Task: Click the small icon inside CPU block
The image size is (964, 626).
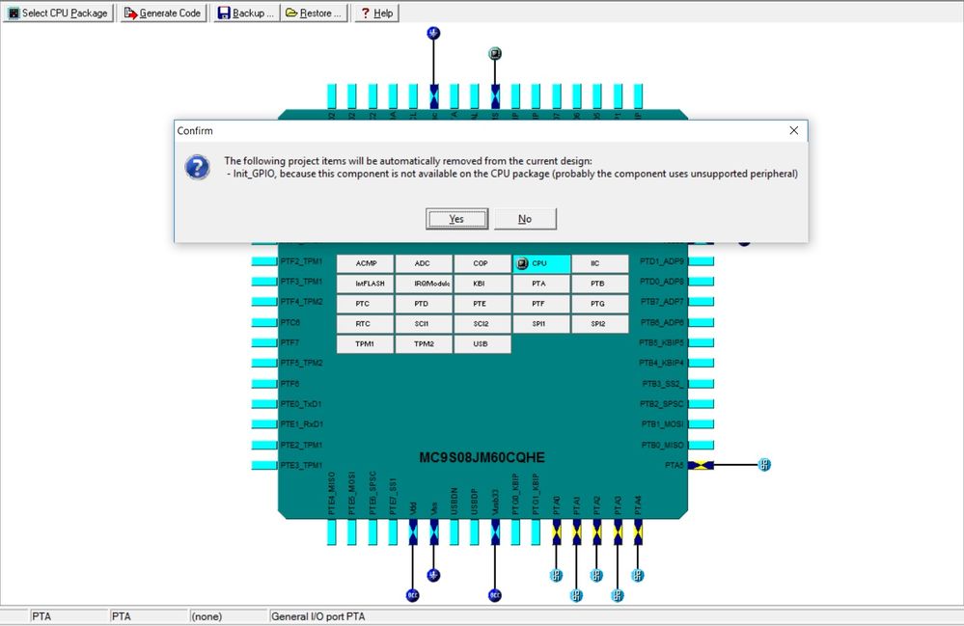Action: [522, 263]
